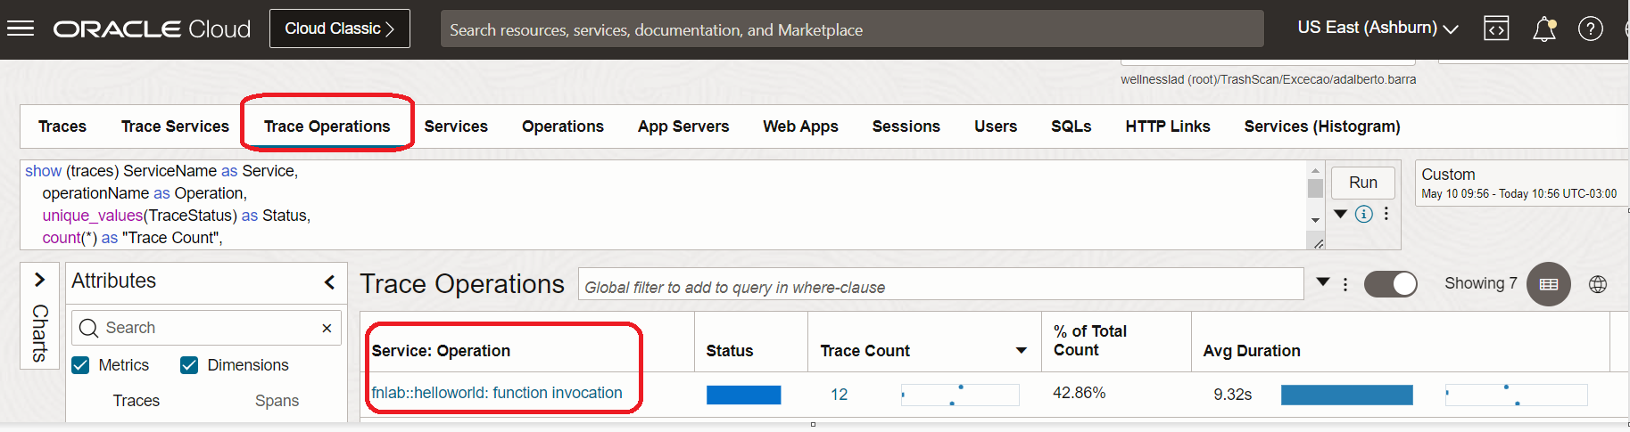
Task: Collapse the Attributes panel
Action: coord(329,281)
